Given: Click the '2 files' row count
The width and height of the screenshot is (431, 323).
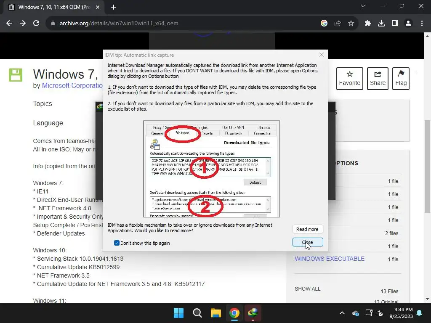Looking at the screenshot, I should pos(392,233).
